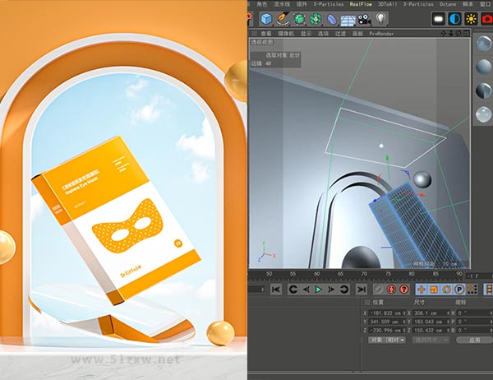Open the green MoGraph Array icon
493x380 pixels.
click(x=316, y=19)
